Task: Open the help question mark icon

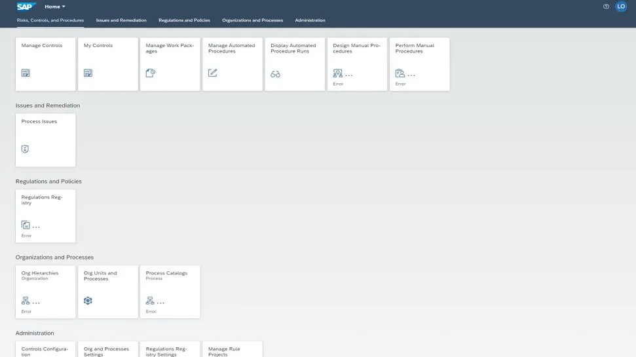Action: pos(606,7)
